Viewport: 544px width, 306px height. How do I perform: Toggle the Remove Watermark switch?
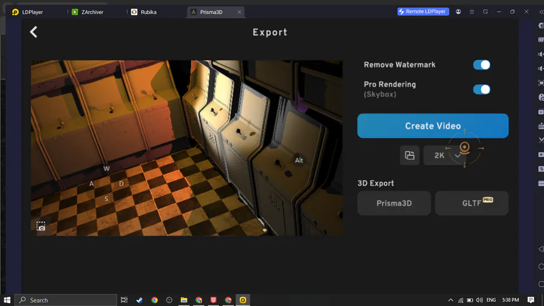[482, 65]
